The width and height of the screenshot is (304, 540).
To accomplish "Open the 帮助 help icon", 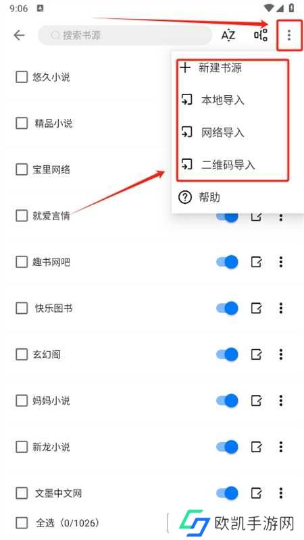I will (x=185, y=198).
